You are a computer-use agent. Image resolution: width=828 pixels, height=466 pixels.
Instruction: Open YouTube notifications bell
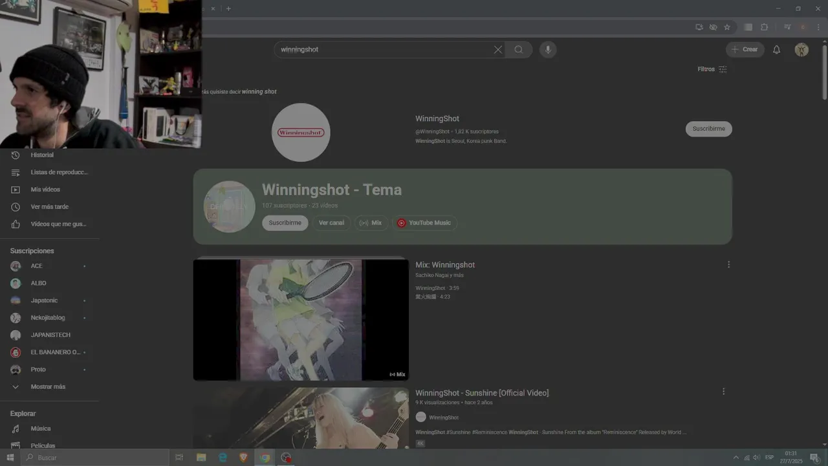coord(777,50)
